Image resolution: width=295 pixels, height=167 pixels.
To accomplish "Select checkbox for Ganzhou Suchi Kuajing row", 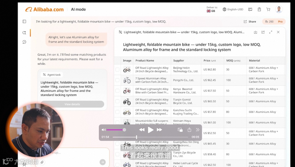I will [117, 112].
